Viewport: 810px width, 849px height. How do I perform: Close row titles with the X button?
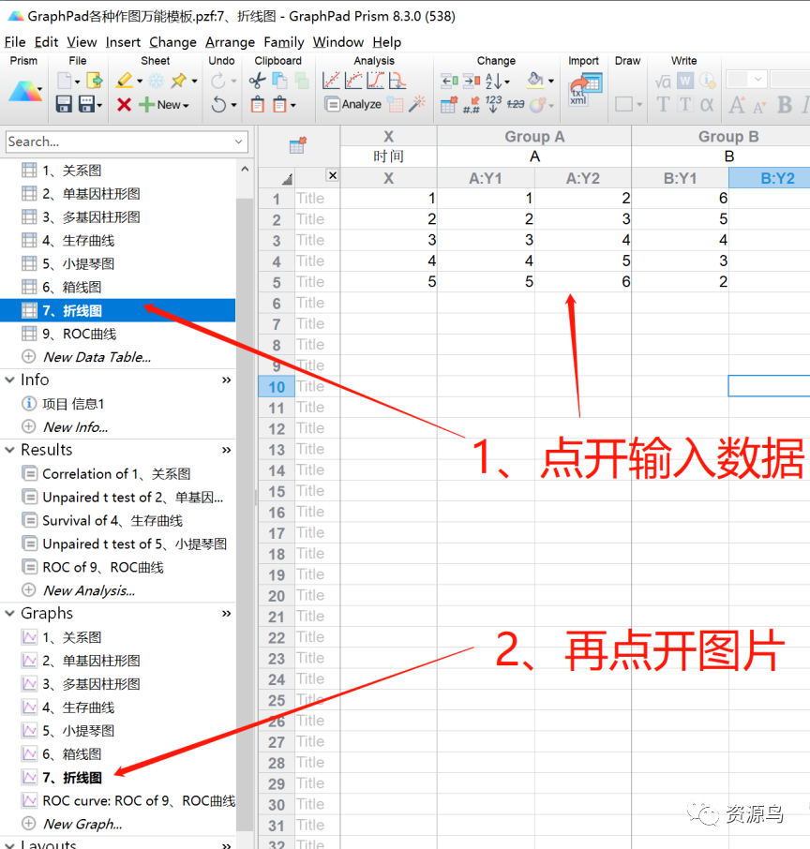(333, 175)
